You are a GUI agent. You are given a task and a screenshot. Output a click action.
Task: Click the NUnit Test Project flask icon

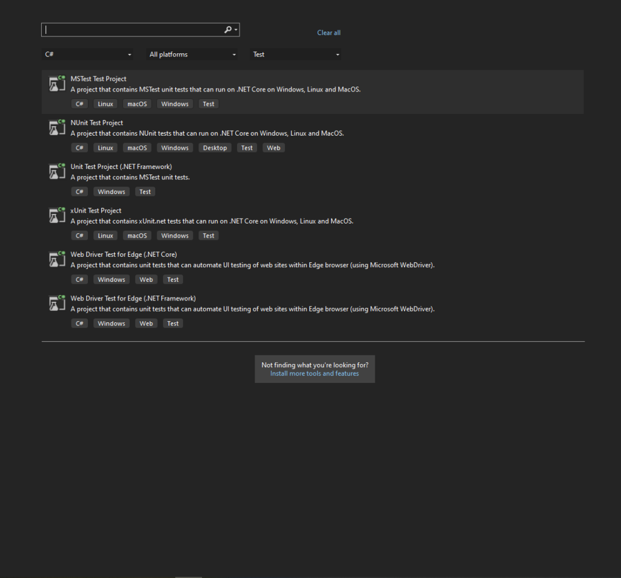pyautogui.click(x=57, y=127)
